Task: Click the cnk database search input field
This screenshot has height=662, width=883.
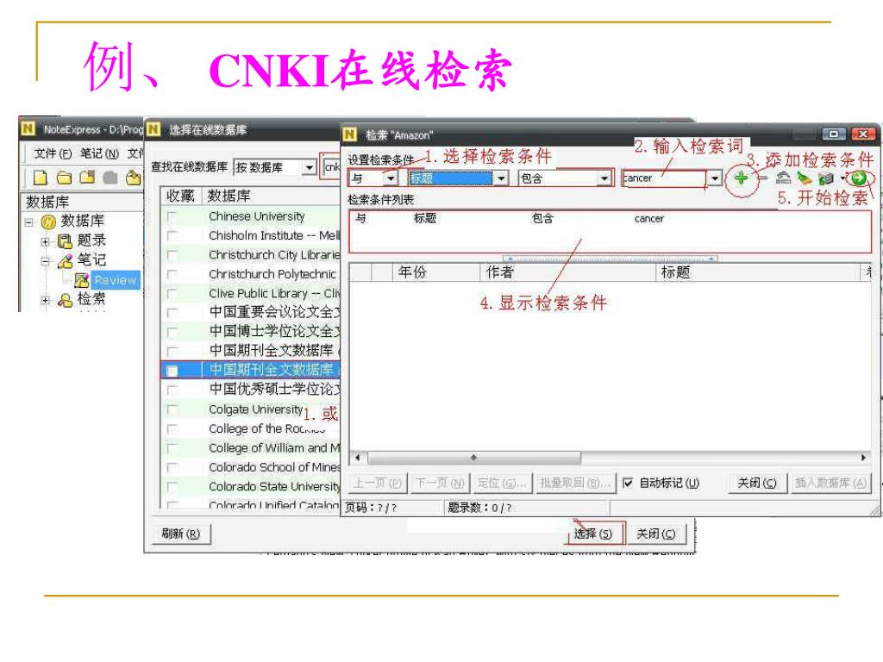Action: [332, 167]
